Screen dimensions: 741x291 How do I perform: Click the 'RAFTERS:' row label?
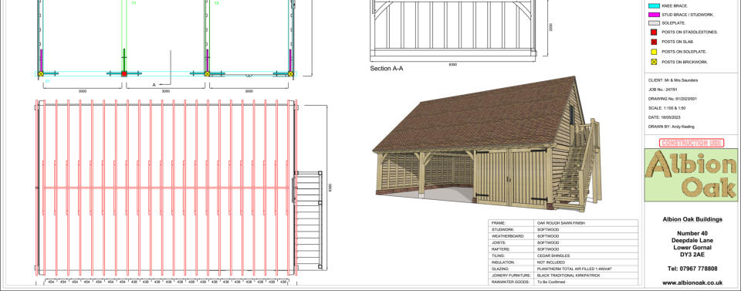(x=500, y=249)
